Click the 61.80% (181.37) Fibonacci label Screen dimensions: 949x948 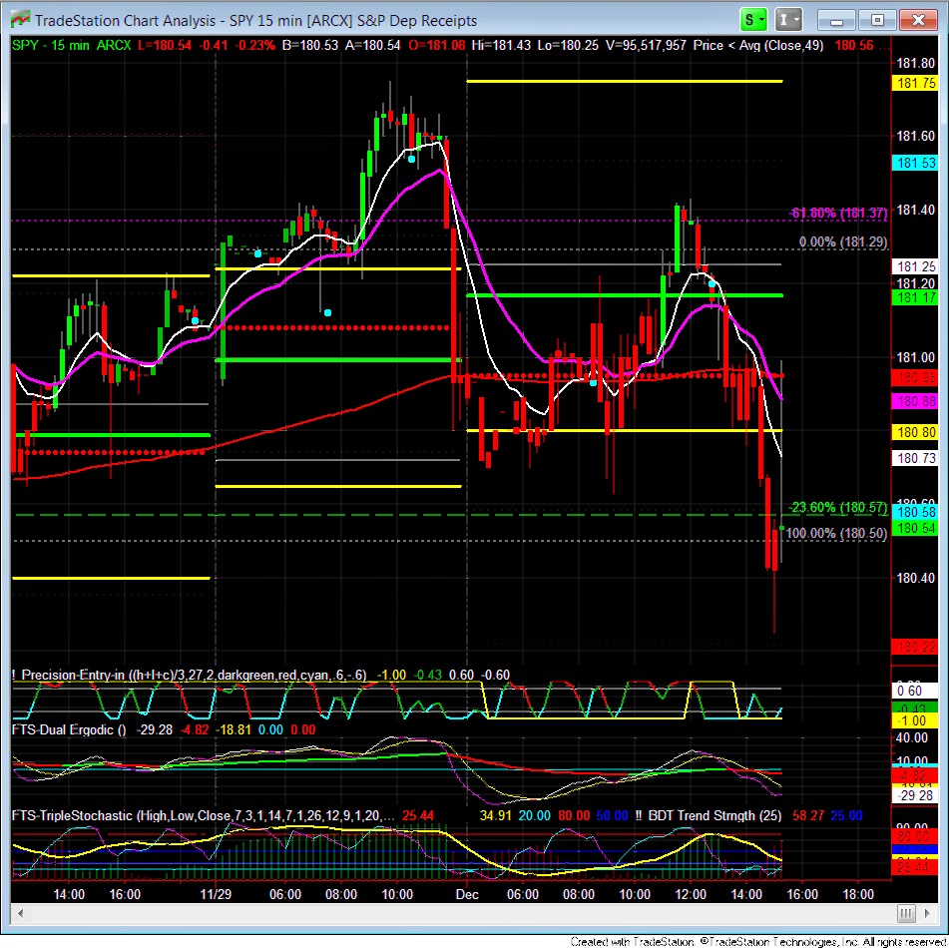[x=838, y=214]
